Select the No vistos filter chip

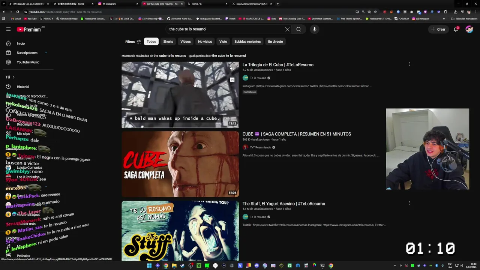tap(205, 42)
